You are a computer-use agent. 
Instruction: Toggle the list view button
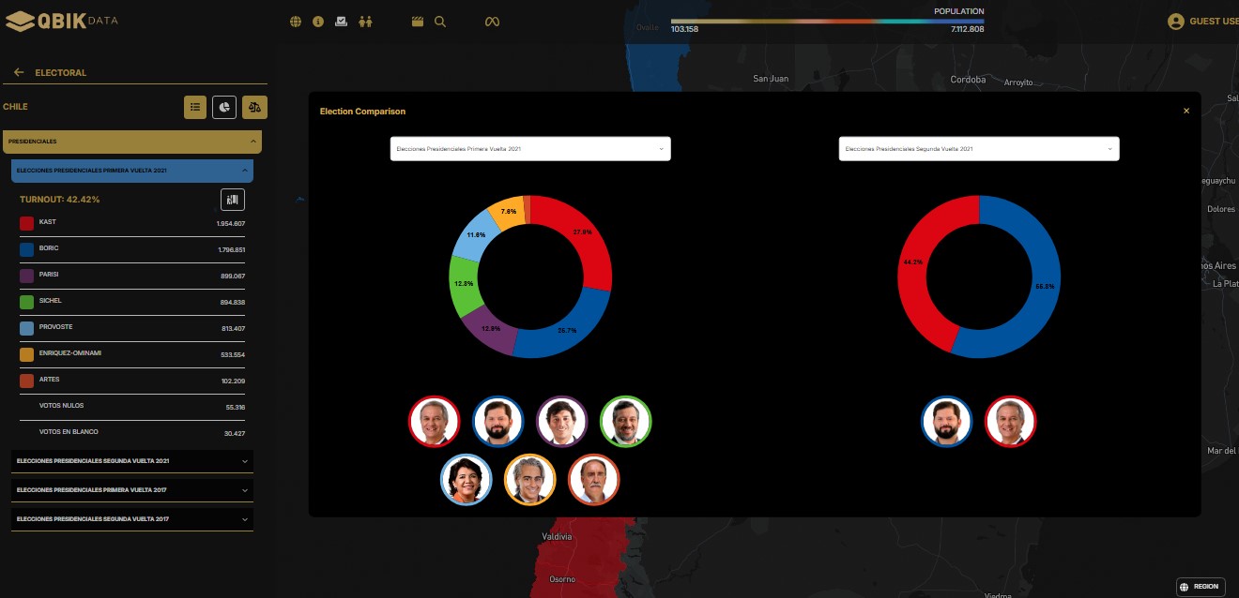click(195, 107)
